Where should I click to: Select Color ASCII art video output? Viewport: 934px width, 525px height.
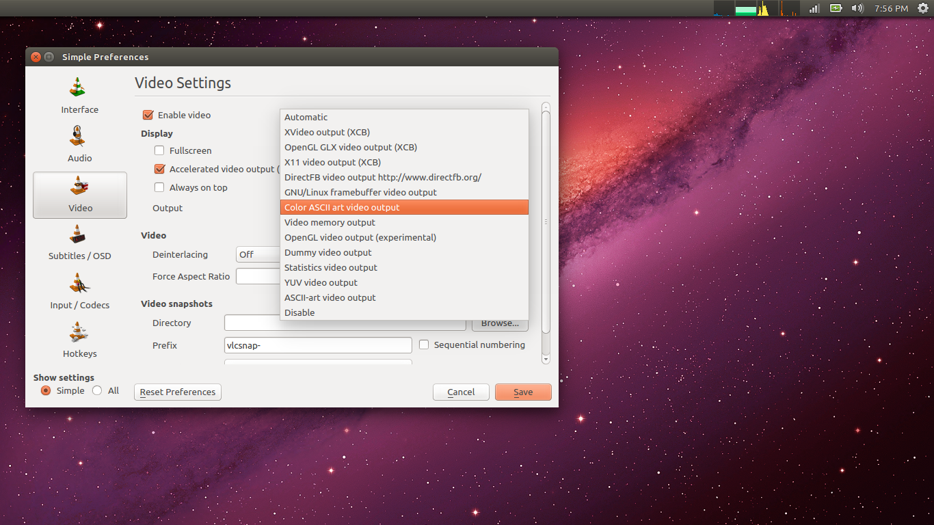click(x=405, y=207)
